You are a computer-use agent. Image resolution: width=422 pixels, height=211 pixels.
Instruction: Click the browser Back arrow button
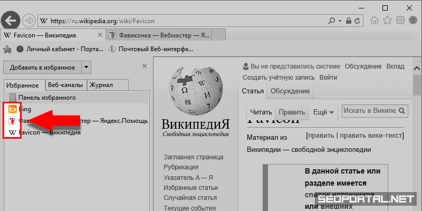11,20
